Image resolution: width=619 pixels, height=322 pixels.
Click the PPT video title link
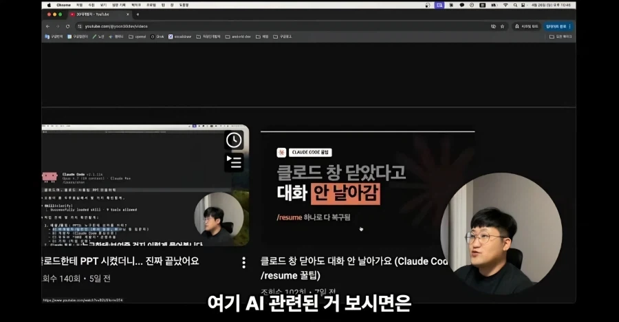pyautogui.click(x=120, y=261)
